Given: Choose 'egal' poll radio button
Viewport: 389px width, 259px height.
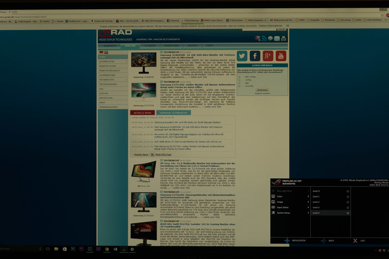Looking at the screenshot, I should [x=239, y=83].
